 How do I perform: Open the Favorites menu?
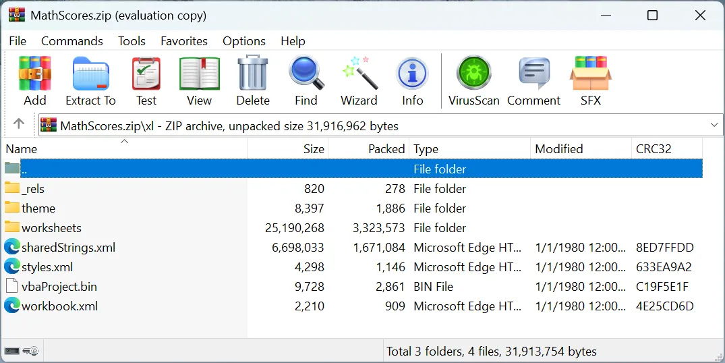tap(184, 41)
